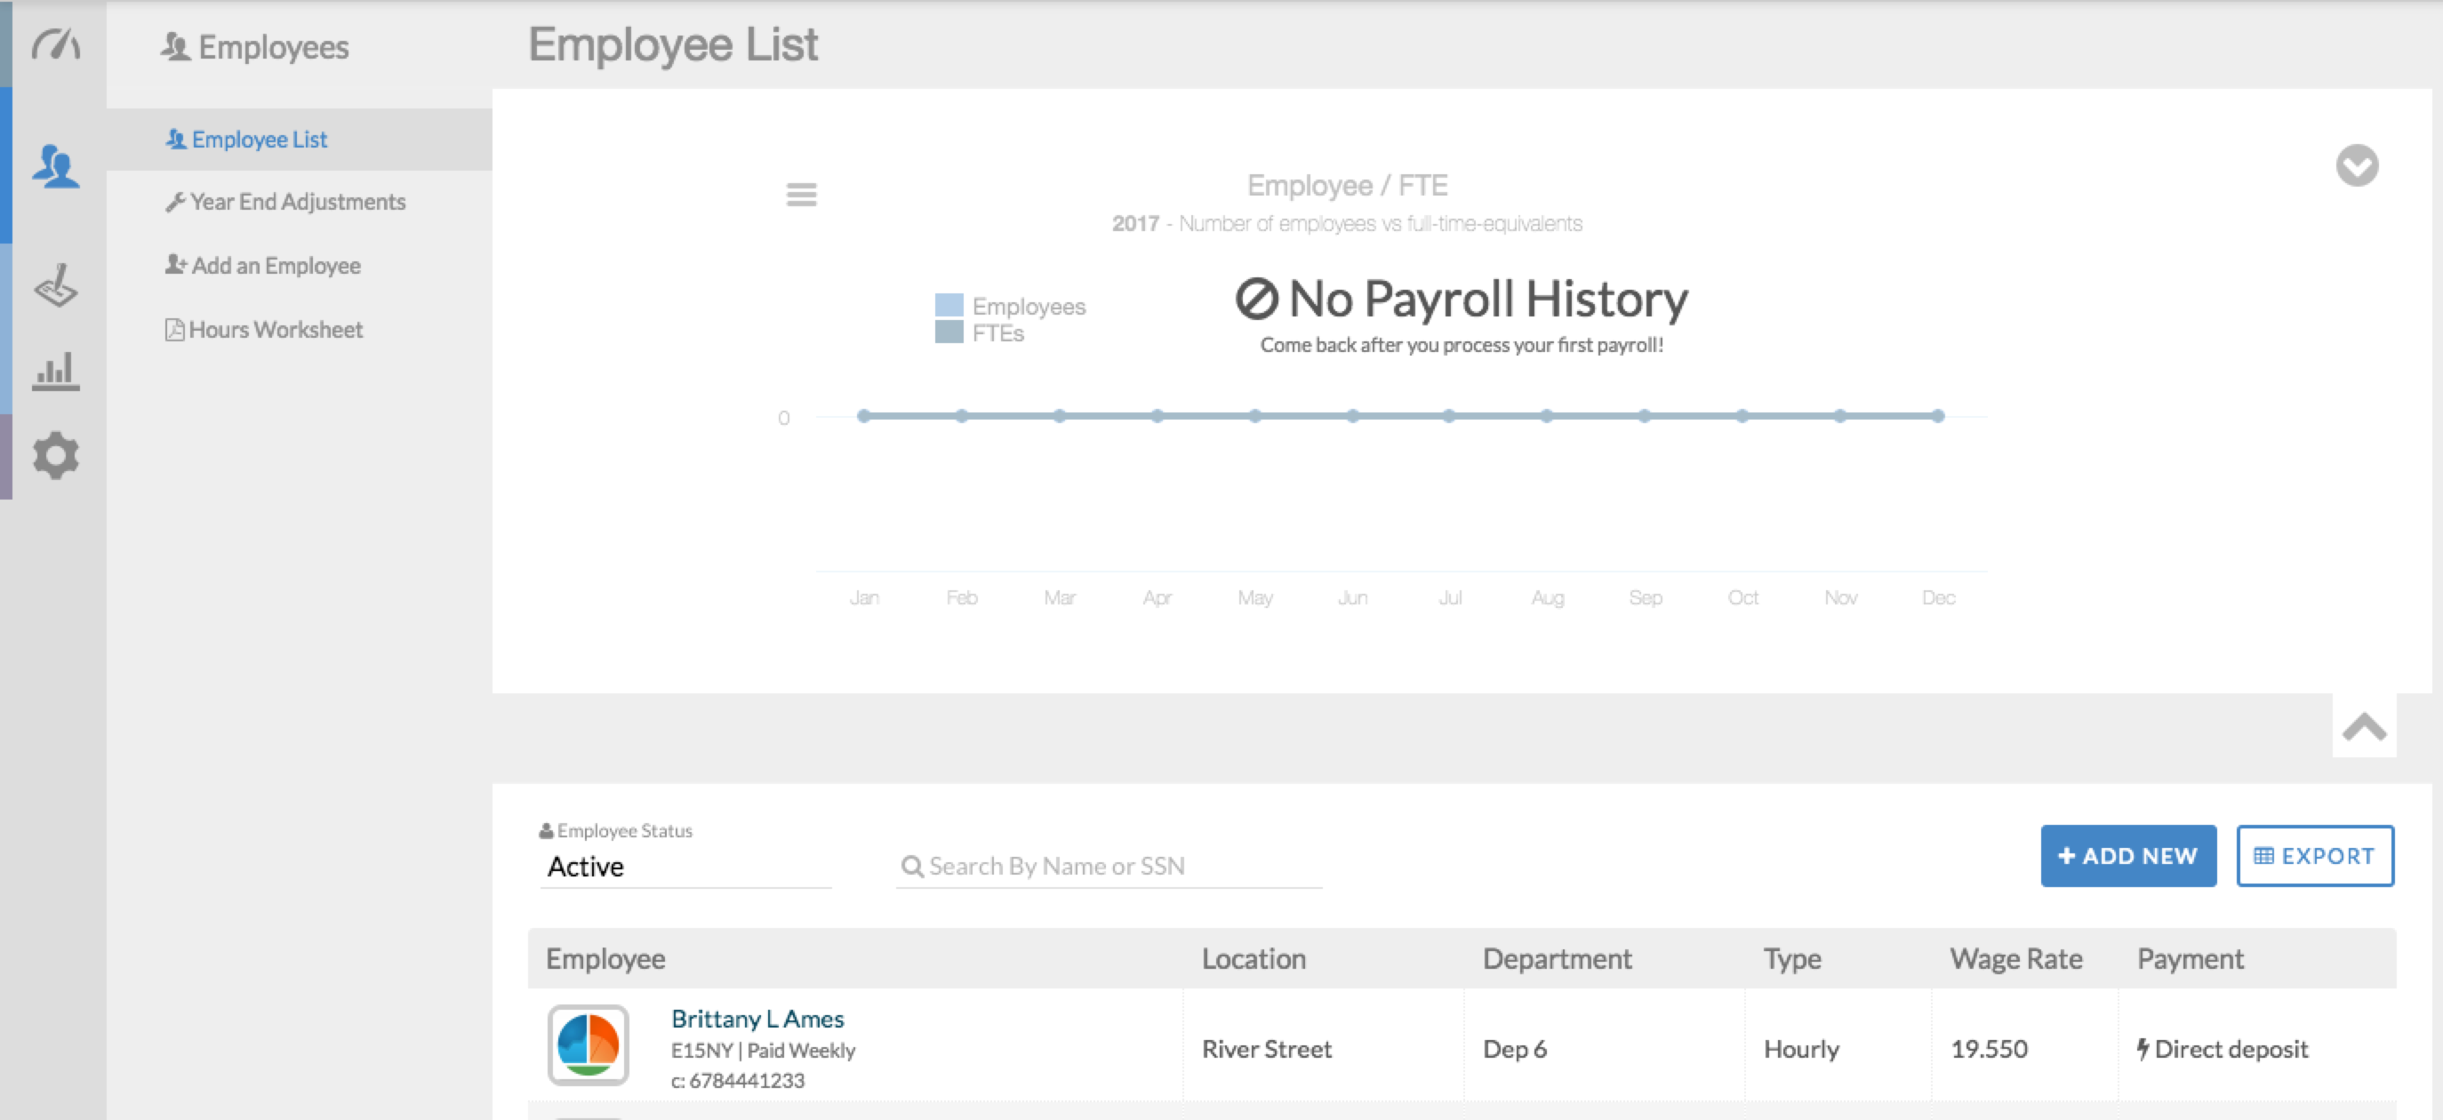Image resolution: width=2443 pixels, height=1120 pixels.
Task: Open Add an Employee menu item
Action: pos(300,266)
